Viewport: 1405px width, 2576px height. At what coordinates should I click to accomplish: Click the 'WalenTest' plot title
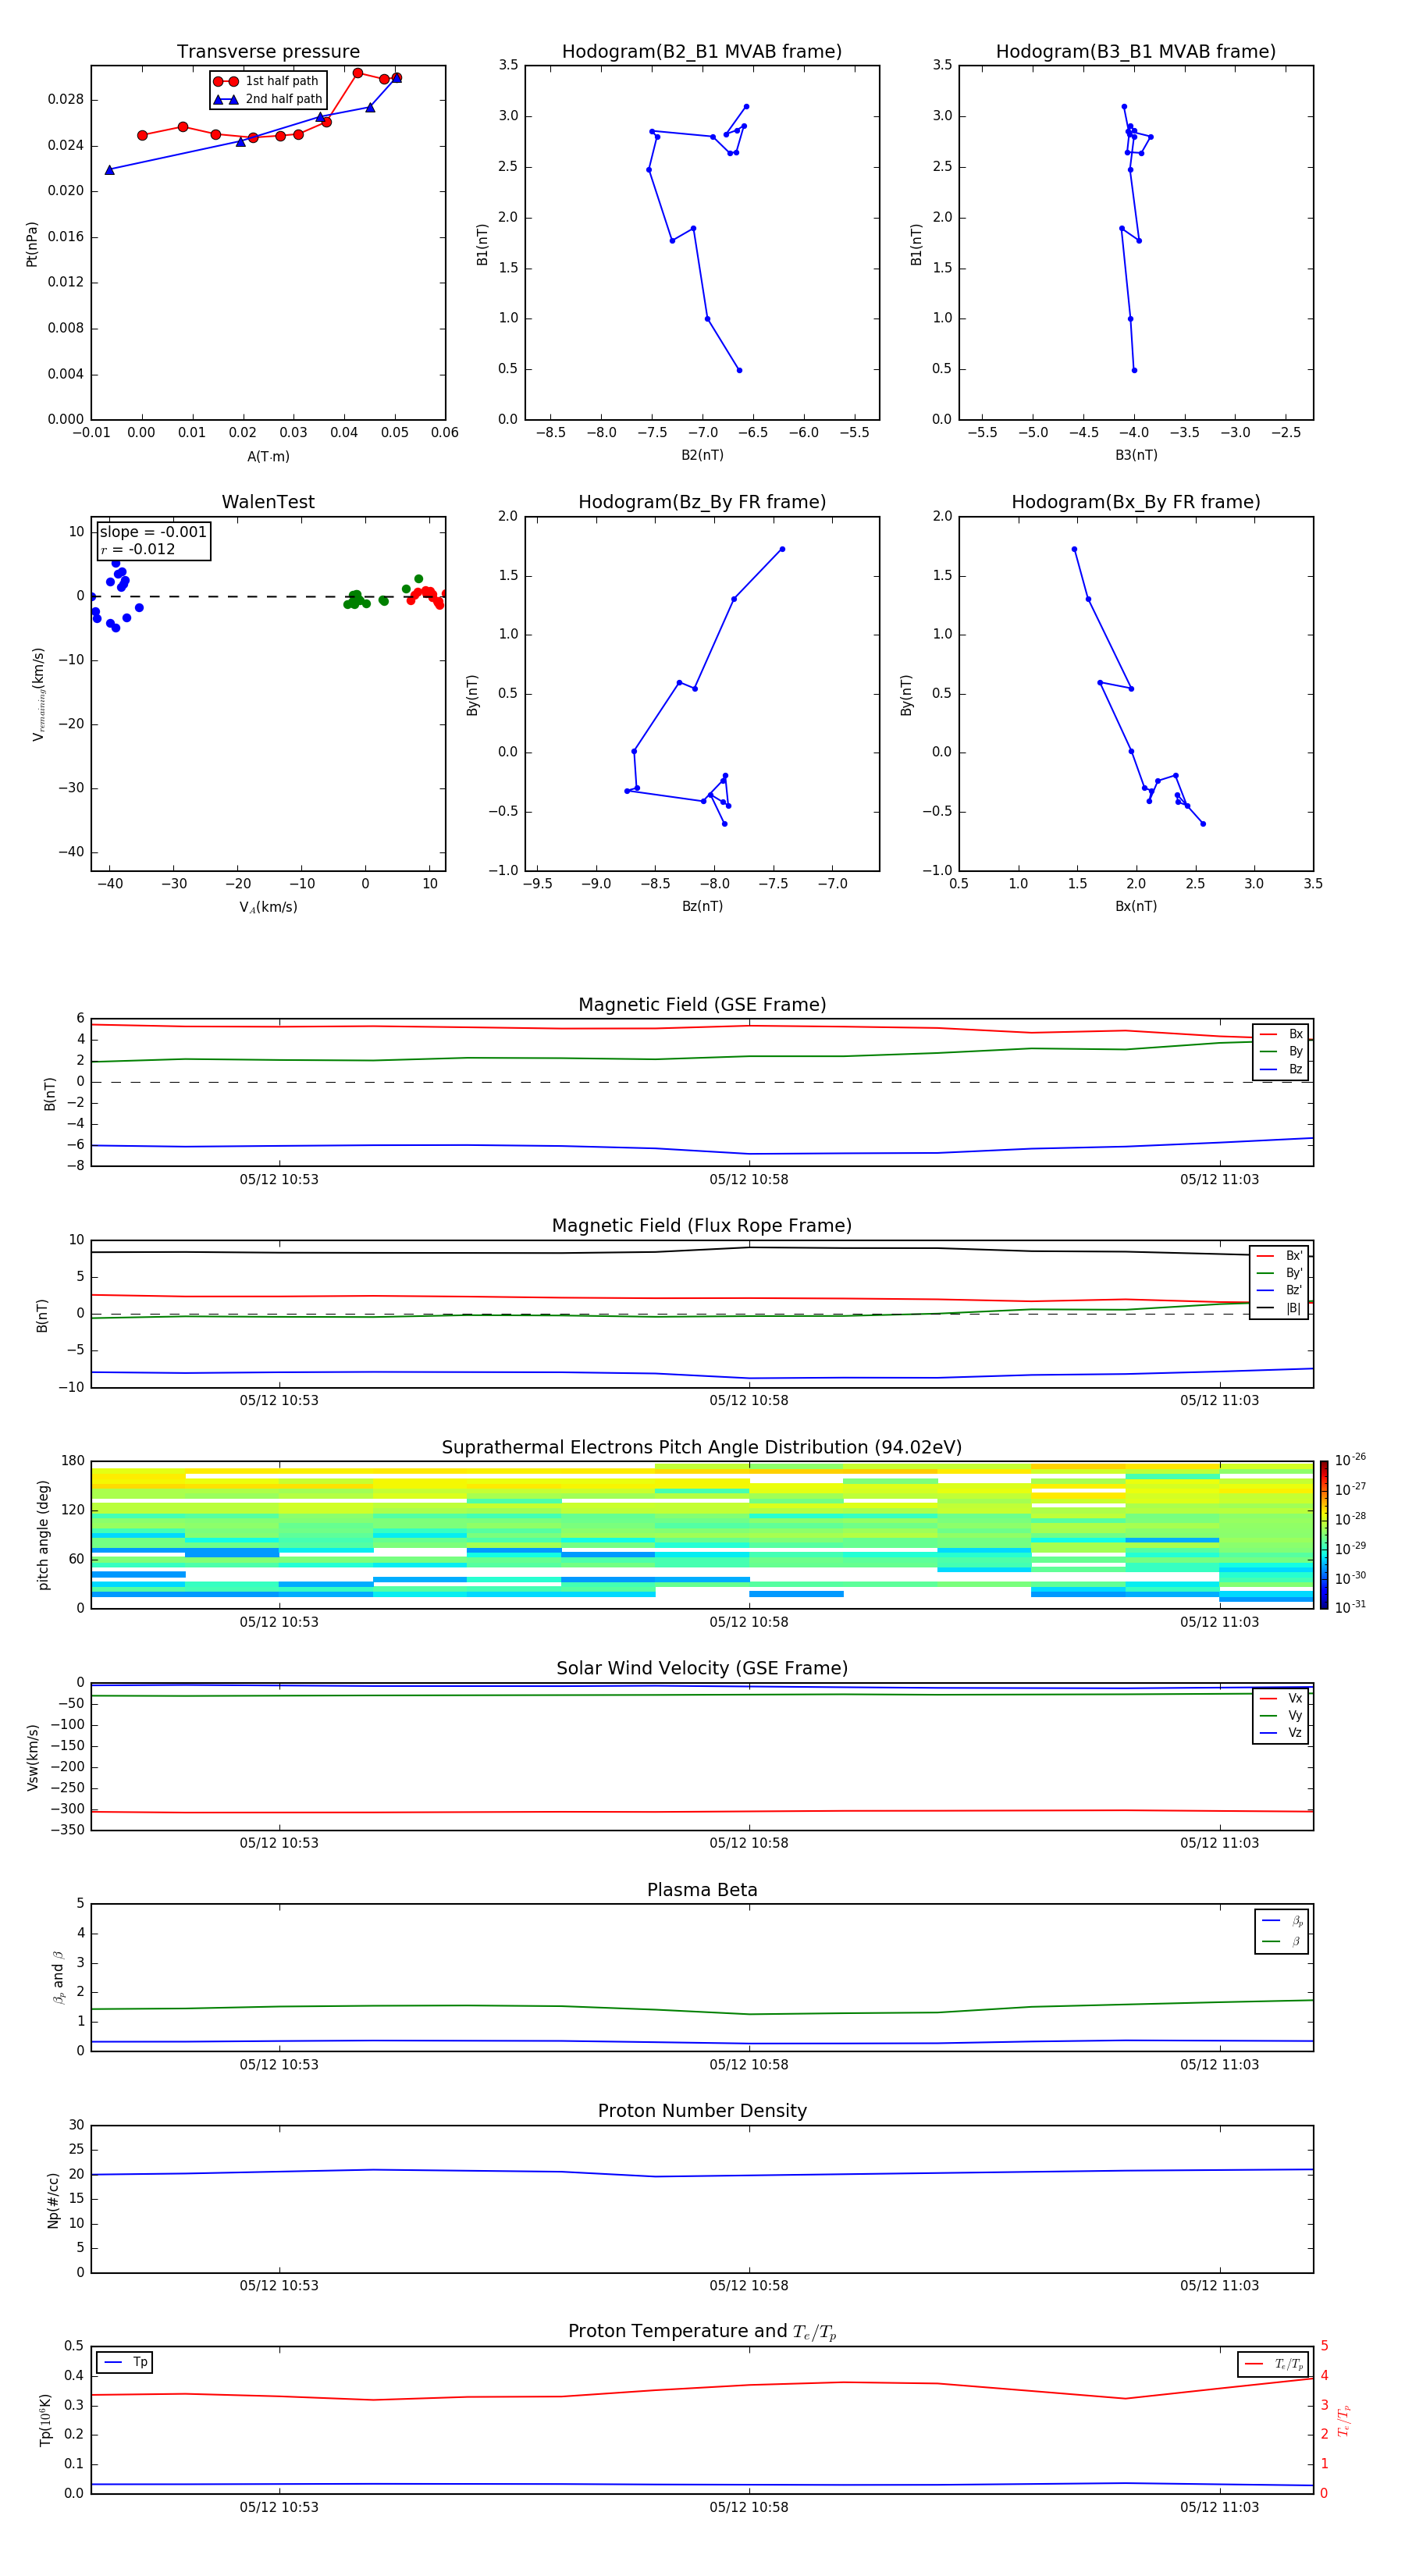tap(268, 502)
